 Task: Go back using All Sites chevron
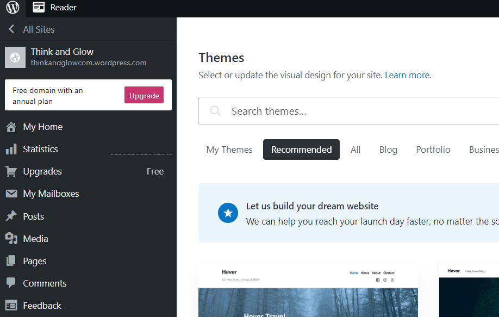pos(11,29)
